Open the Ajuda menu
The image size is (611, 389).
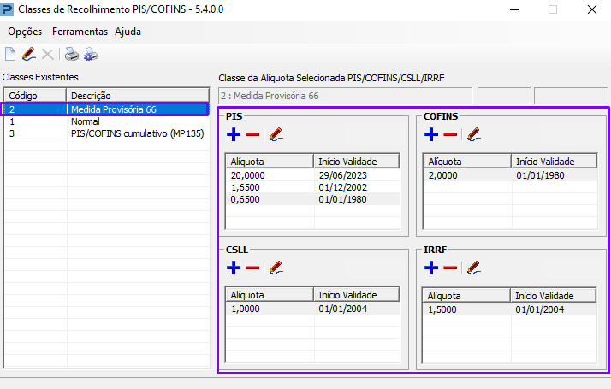(128, 32)
